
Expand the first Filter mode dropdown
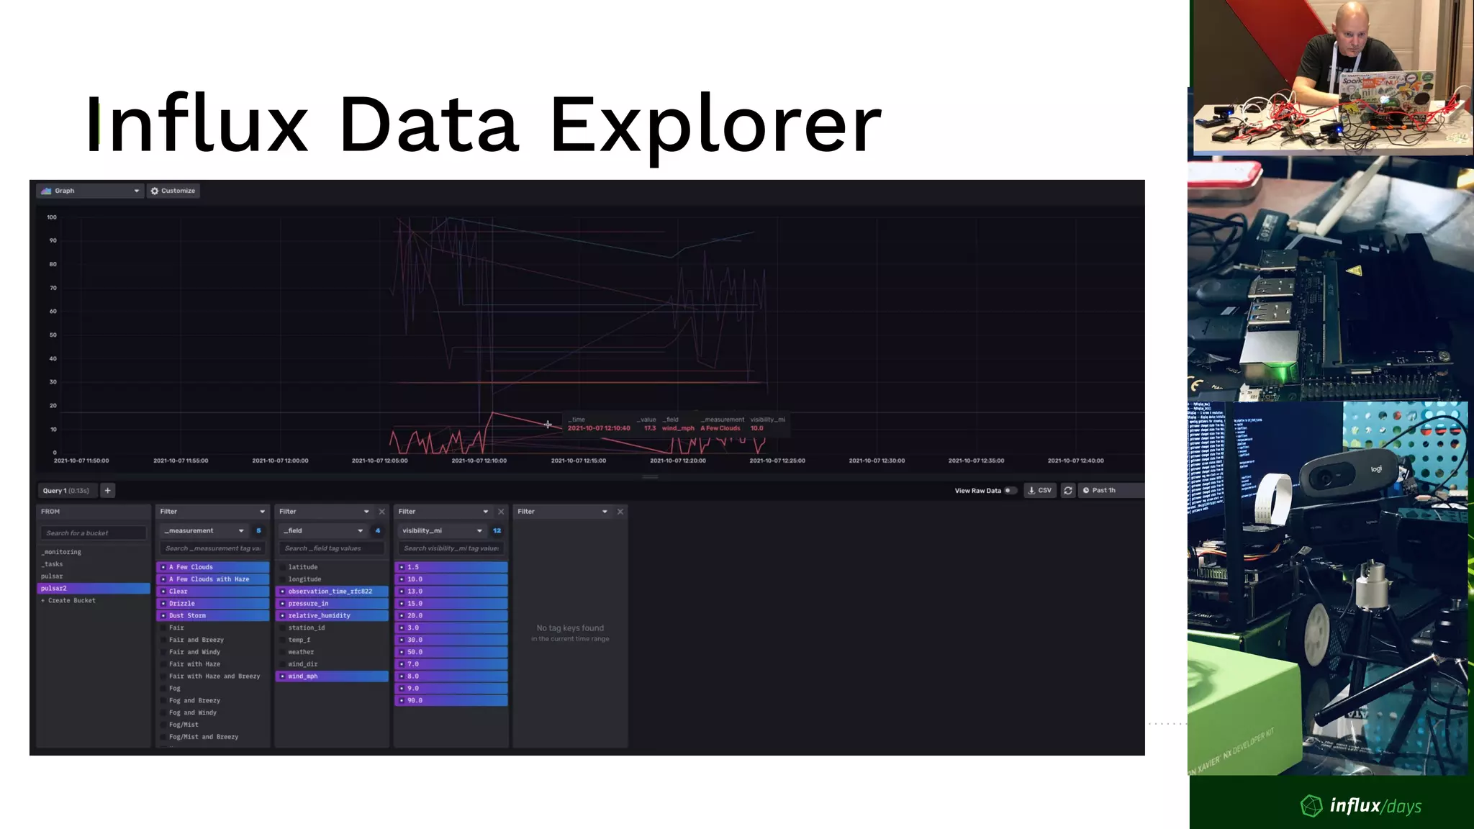click(213, 512)
